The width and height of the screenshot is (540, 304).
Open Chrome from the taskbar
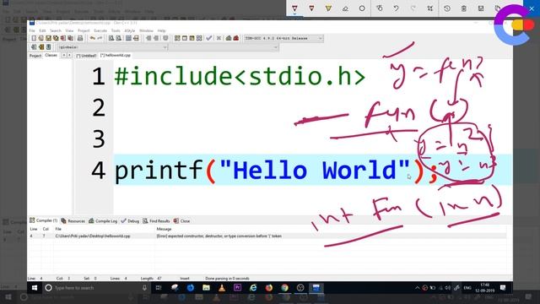click(x=284, y=287)
